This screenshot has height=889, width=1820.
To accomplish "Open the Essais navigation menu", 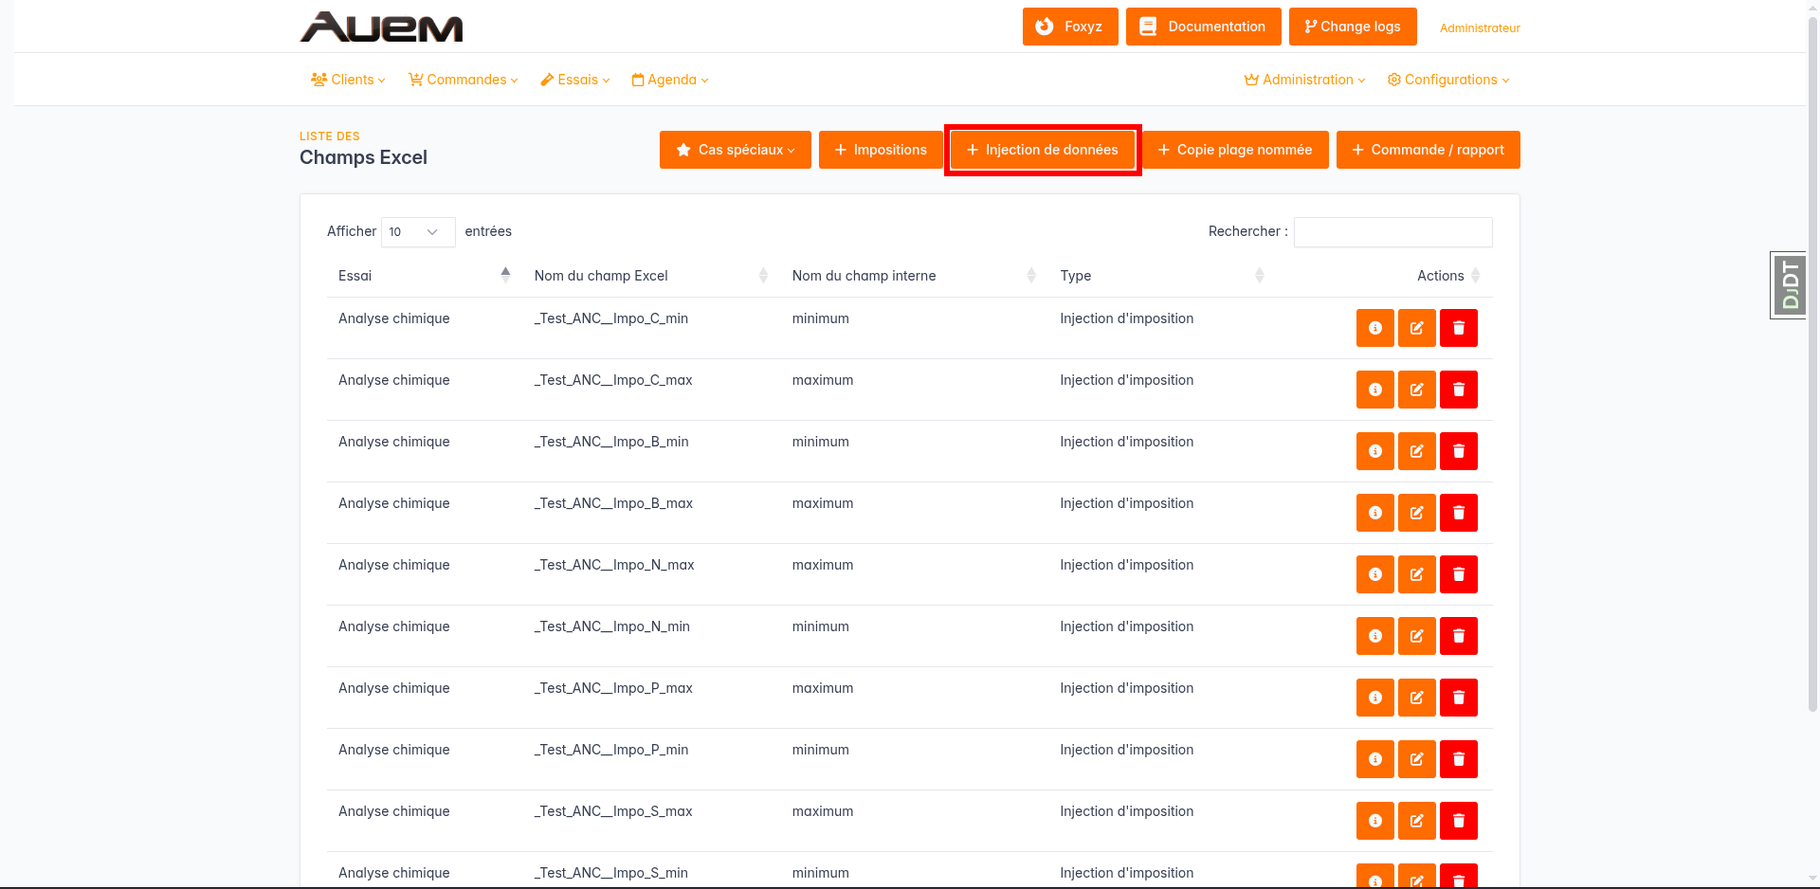I will coord(575,80).
